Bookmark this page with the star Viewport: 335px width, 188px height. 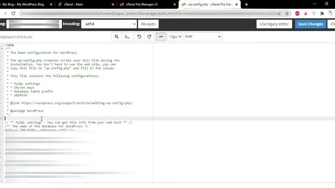287,14
